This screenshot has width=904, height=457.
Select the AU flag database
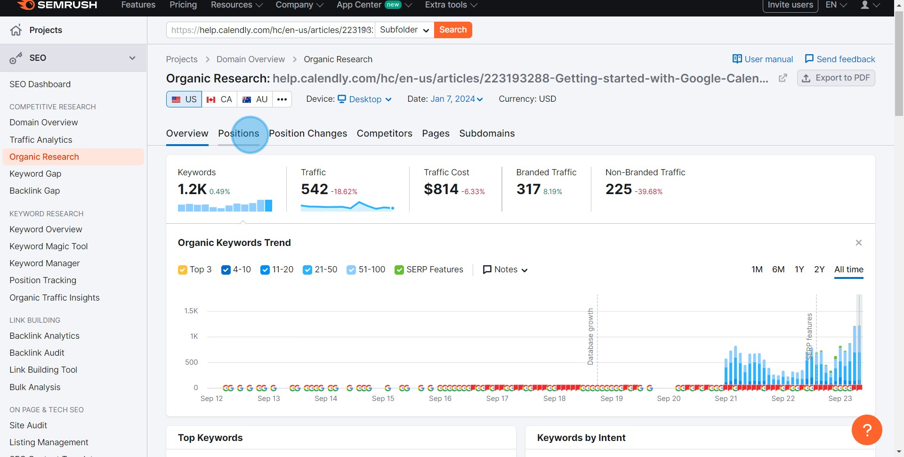(x=255, y=99)
